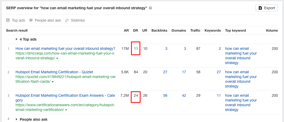Click the help question mark icon beside title
Viewport: 284px width, 122px height.
[150, 8]
